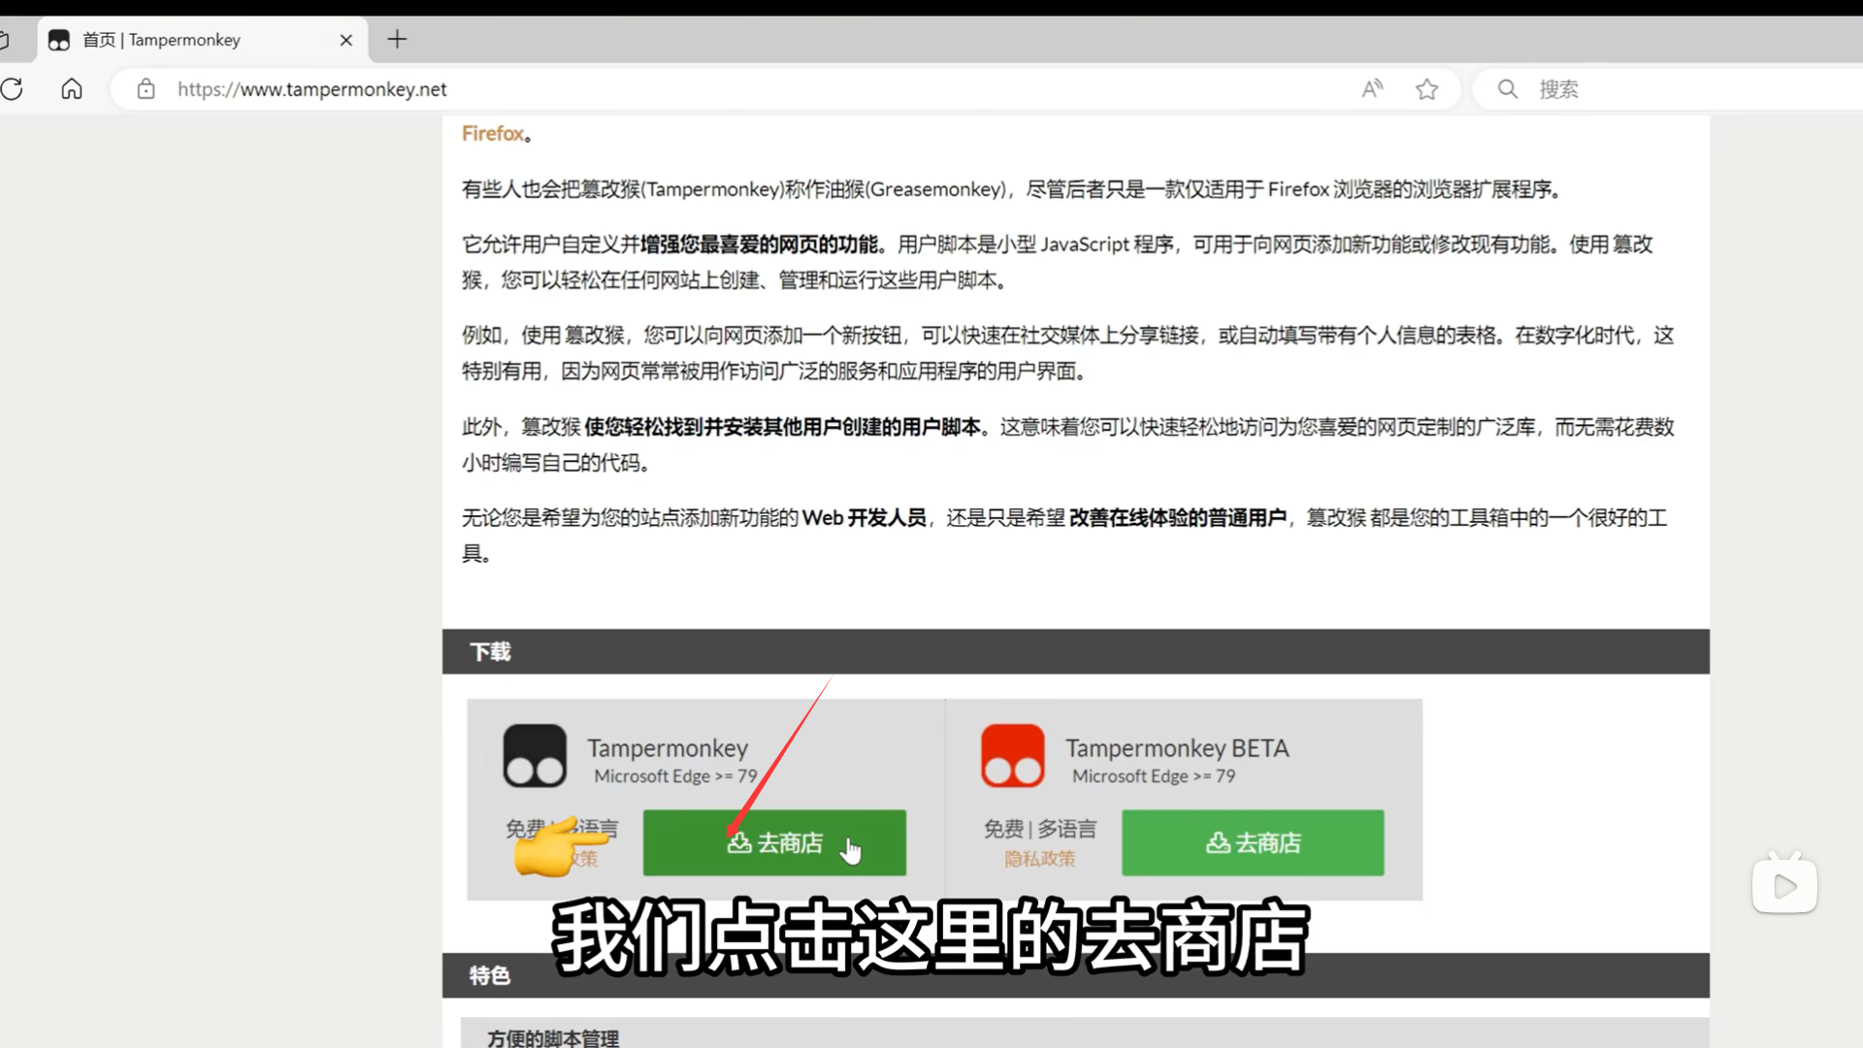Click the 特色 section header bar
The height and width of the screenshot is (1048, 1863).
[490, 975]
